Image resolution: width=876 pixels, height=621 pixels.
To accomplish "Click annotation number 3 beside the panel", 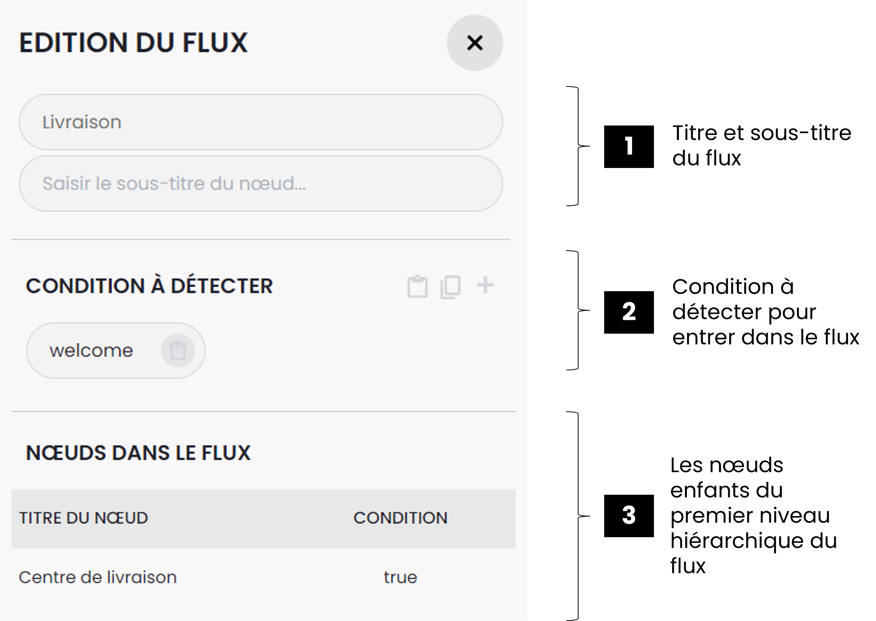I will [629, 515].
